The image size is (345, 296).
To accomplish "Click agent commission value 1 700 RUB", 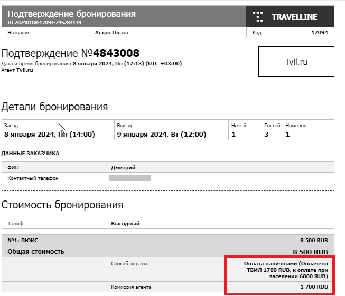I will (x=314, y=287).
